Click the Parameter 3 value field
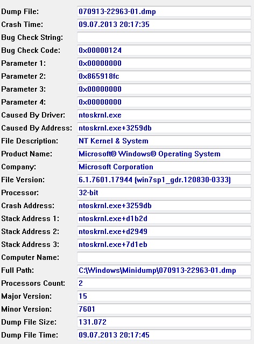254x344 pixels. click(x=164, y=89)
